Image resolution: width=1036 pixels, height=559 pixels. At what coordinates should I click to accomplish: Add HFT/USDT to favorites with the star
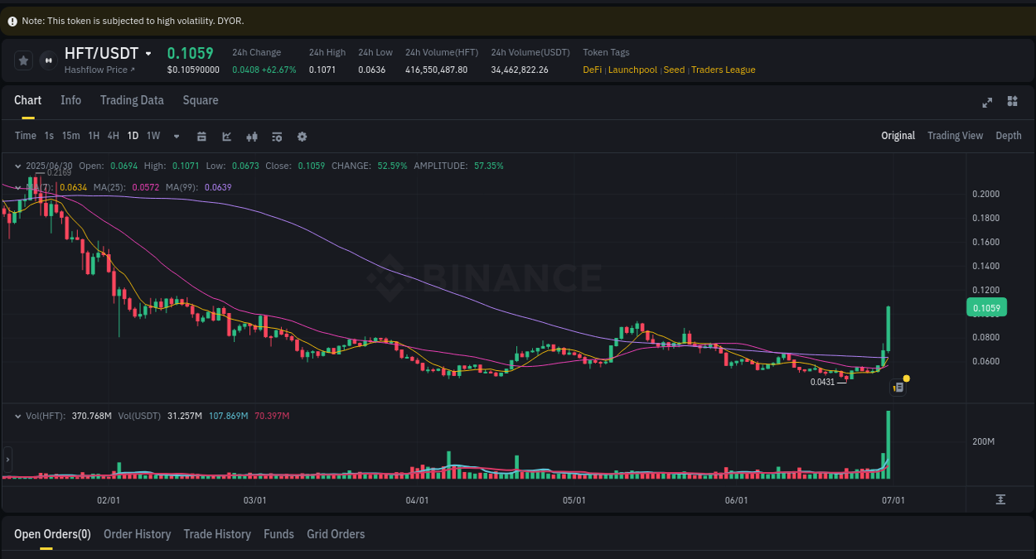point(23,60)
